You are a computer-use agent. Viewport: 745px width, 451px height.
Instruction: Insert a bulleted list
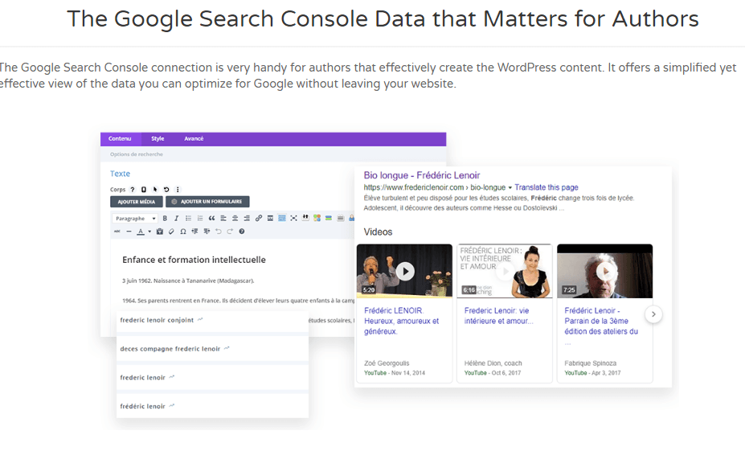pos(188,218)
